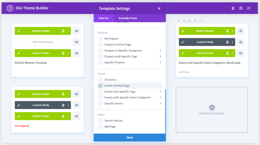Screen dimensions: 260x145
Task: Delete Global Footer in Default Website Template
Action: coord(63,53)
